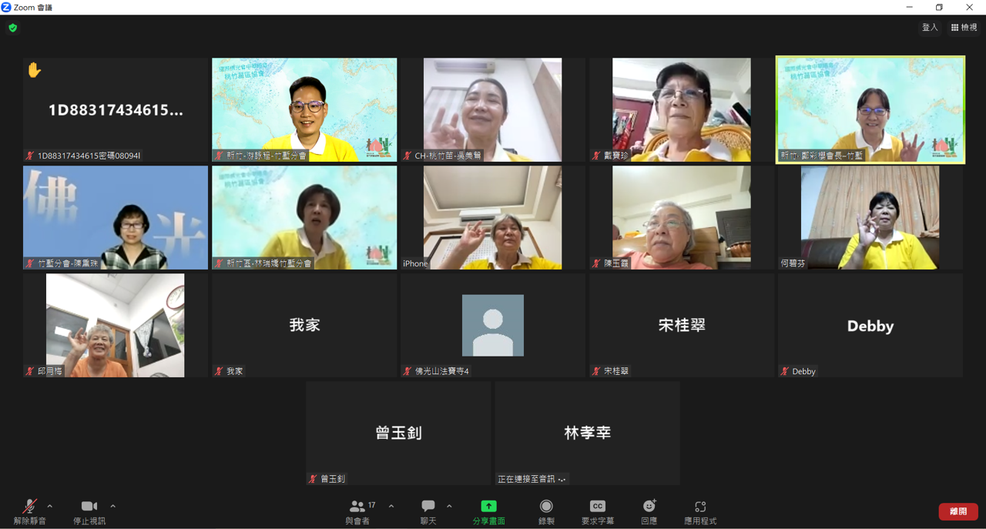This screenshot has height=529, width=986.
Task: Open the 檢視 view layout menu
Action: click(964, 28)
